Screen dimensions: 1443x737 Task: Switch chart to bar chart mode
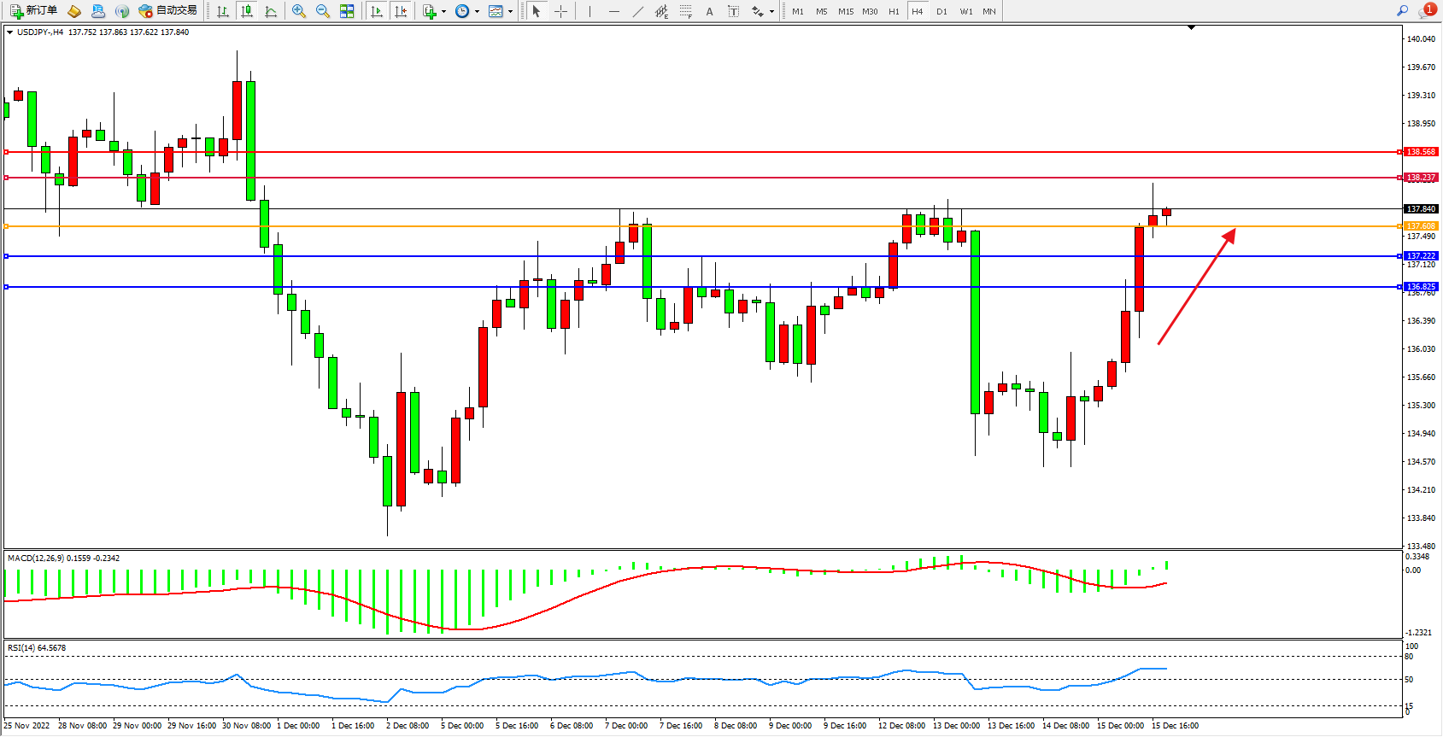pyautogui.click(x=223, y=11)
